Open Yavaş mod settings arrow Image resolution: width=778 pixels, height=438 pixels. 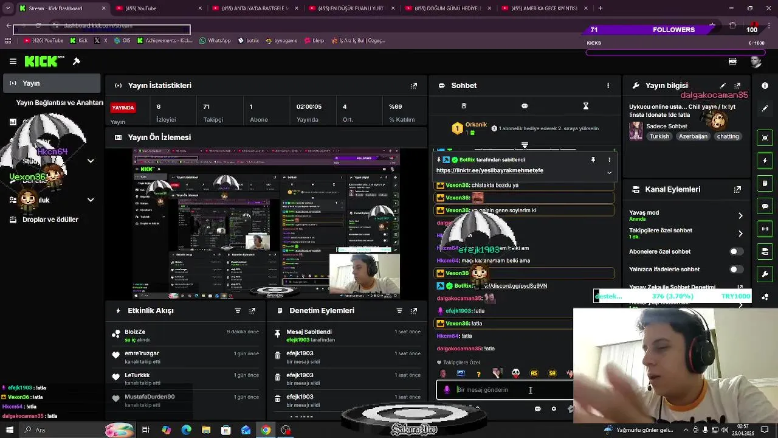click(740, 216)
